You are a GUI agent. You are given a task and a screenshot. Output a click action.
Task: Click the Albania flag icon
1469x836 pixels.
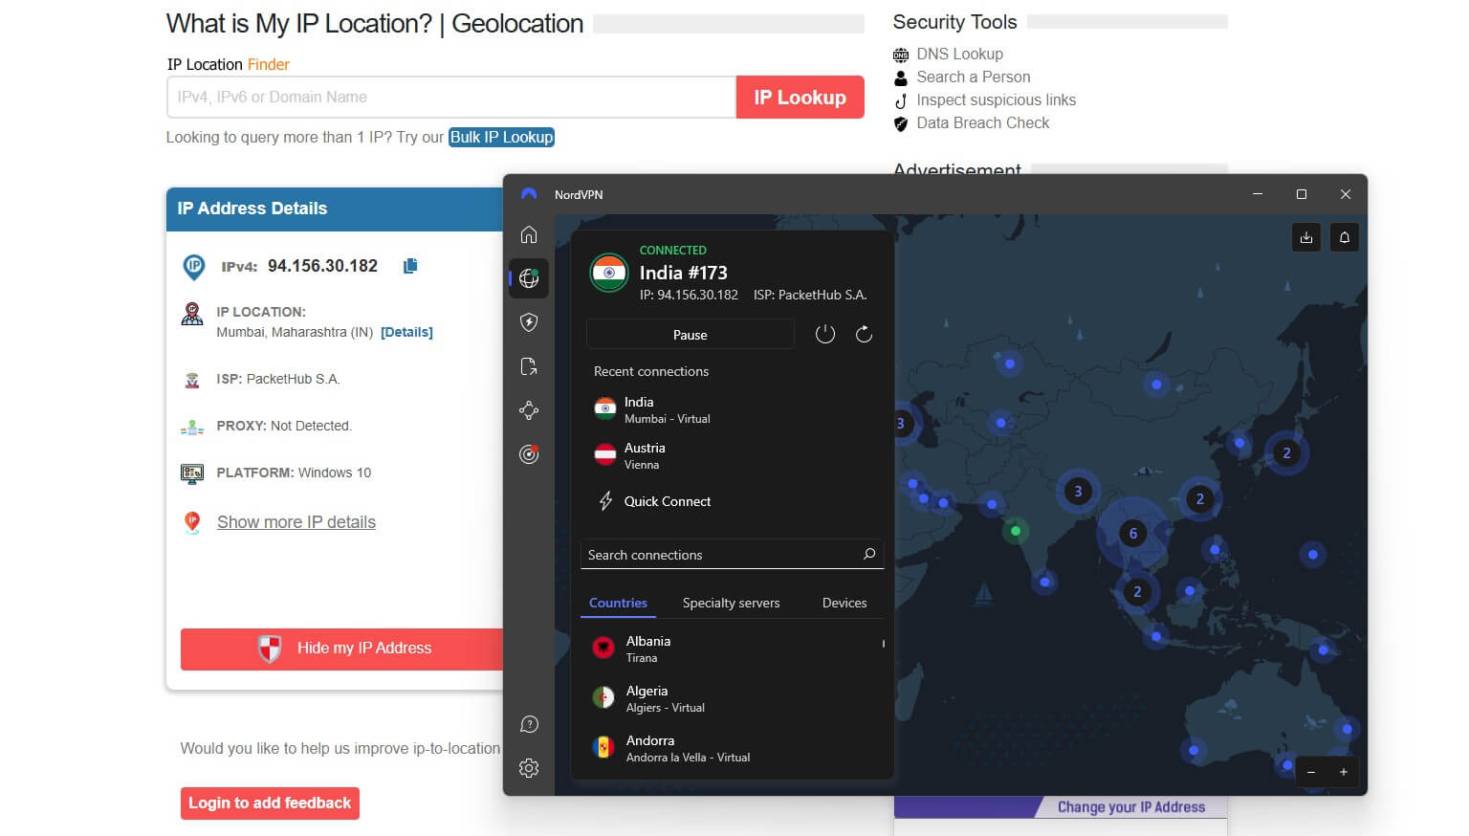[x=603, y=649]
